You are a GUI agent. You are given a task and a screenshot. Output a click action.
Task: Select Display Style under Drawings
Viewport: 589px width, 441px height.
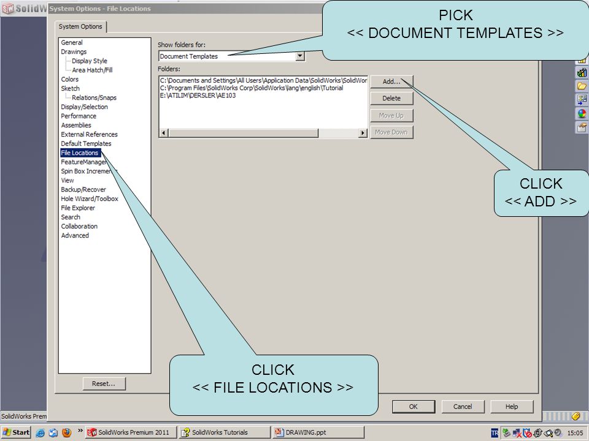[90, 61]
